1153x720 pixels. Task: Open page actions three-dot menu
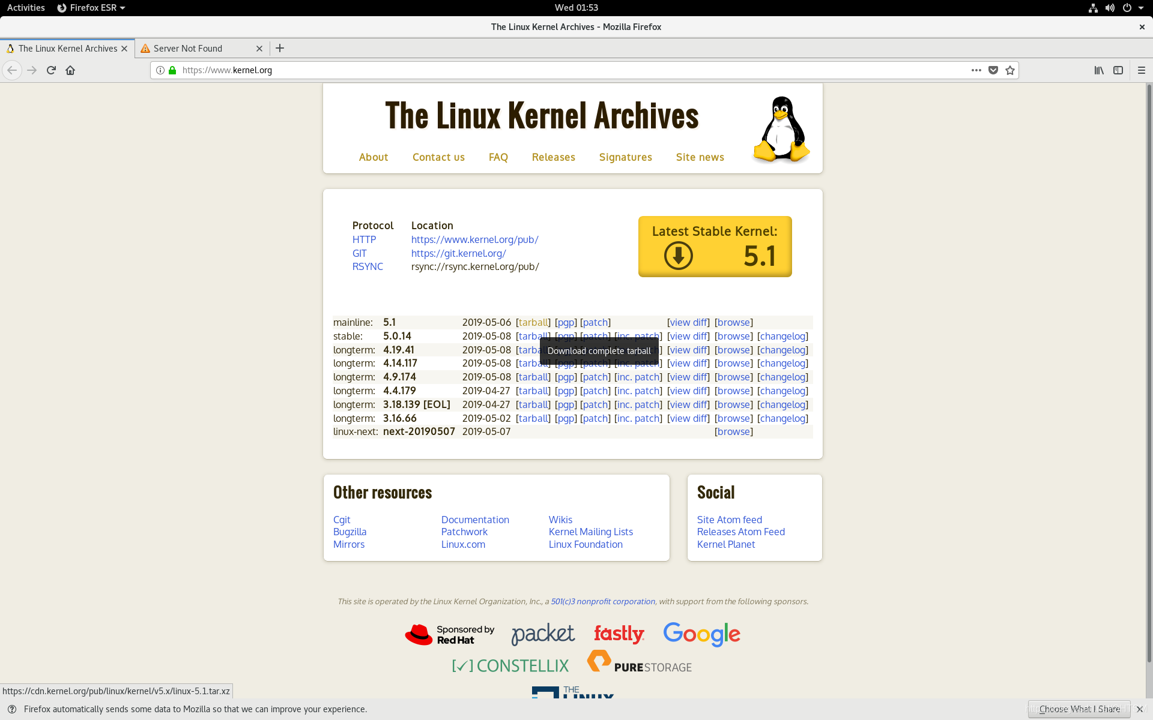point(976,70)
